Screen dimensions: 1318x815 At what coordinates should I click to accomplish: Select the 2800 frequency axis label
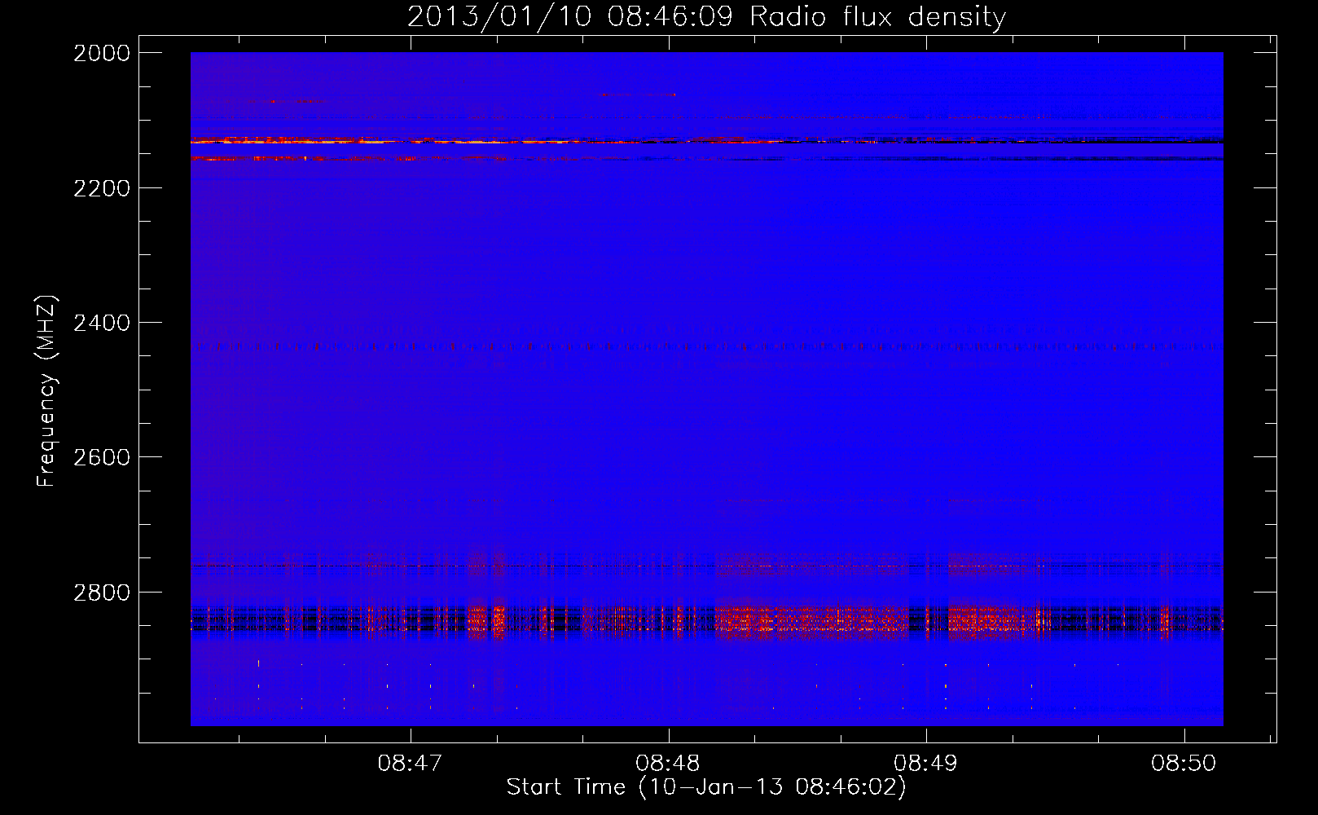pyautogui.click(x=102, y=593)
